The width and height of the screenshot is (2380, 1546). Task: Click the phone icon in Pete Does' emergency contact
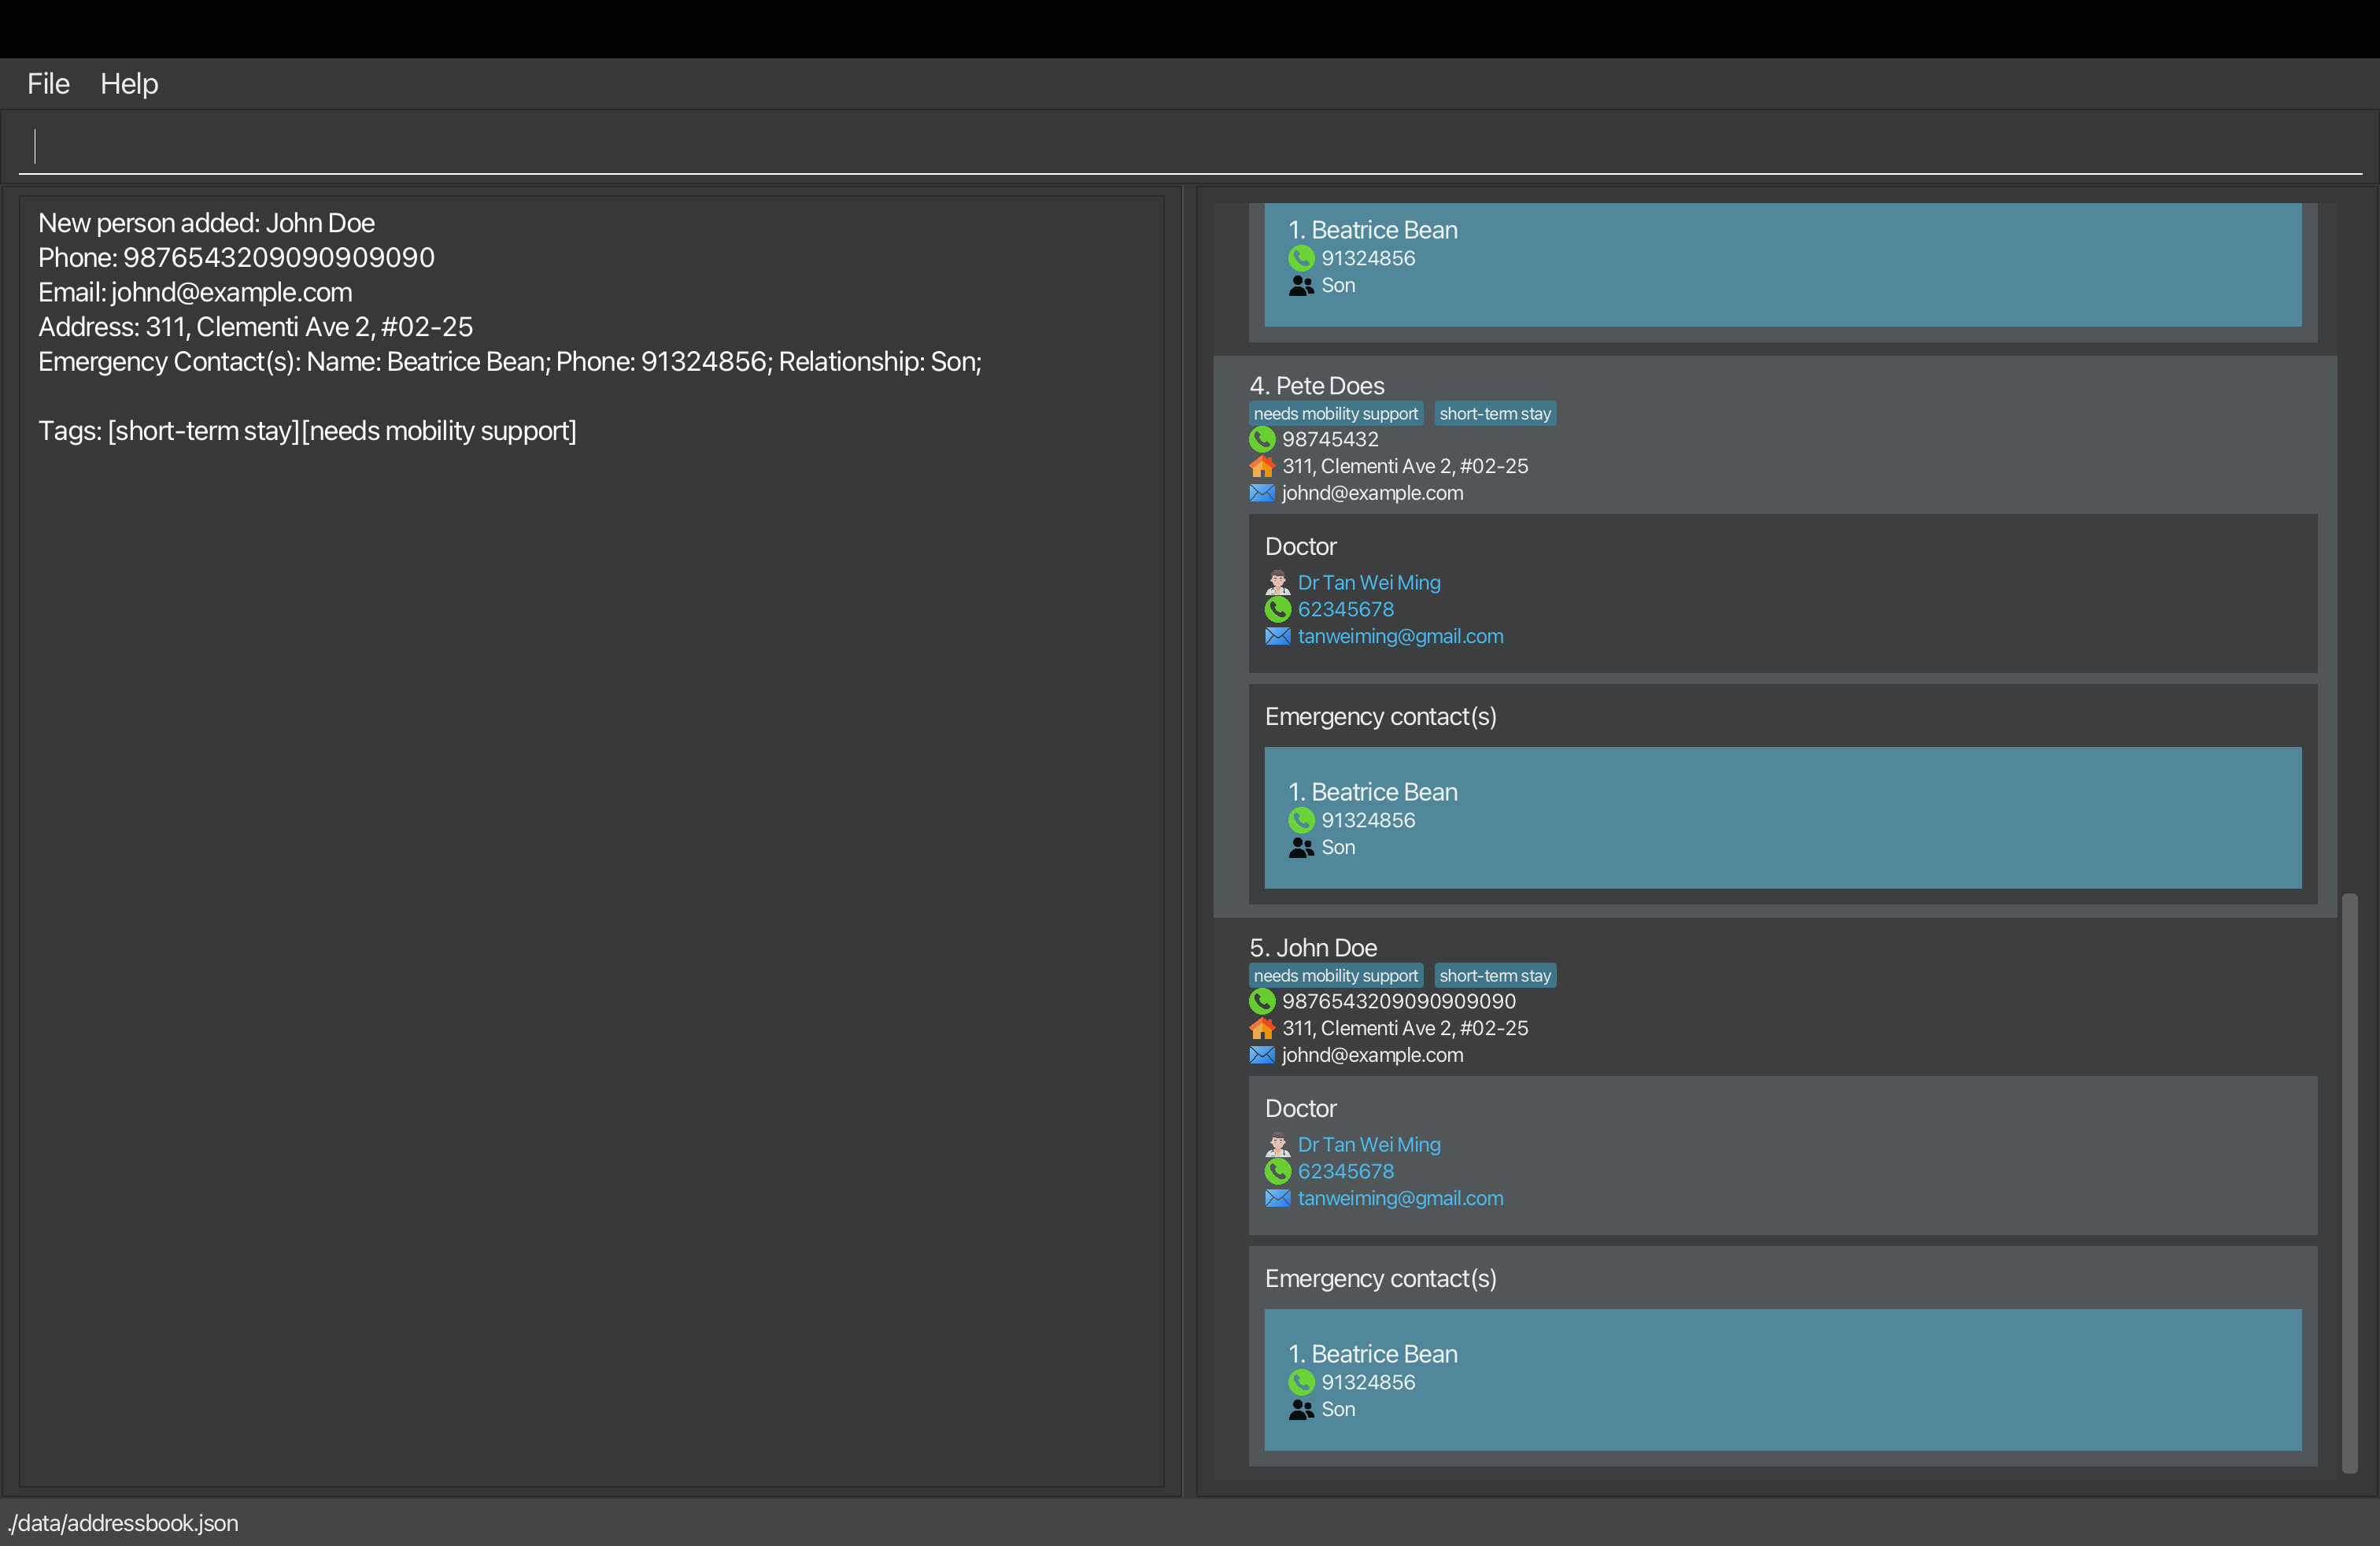point(1301,820)
